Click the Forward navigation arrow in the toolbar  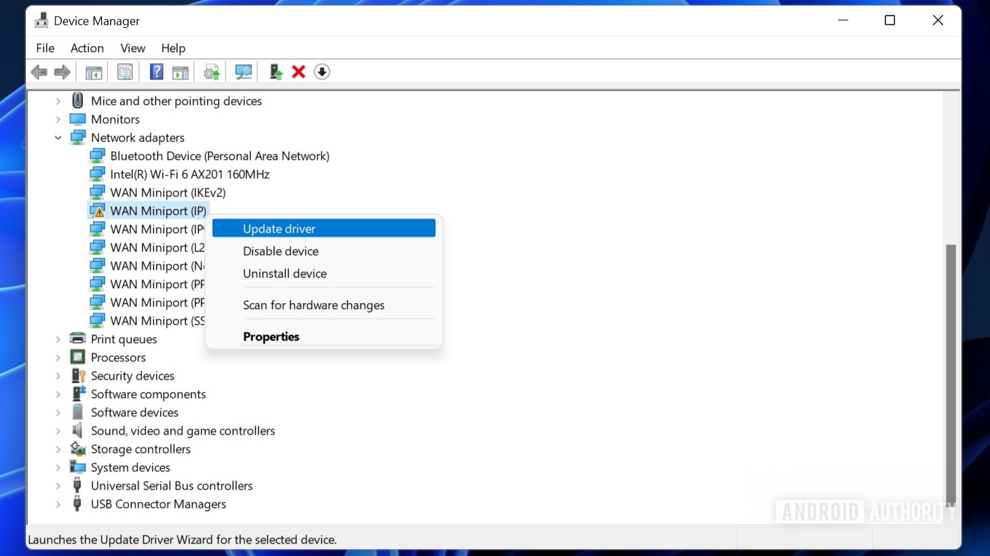click(62, 71)
